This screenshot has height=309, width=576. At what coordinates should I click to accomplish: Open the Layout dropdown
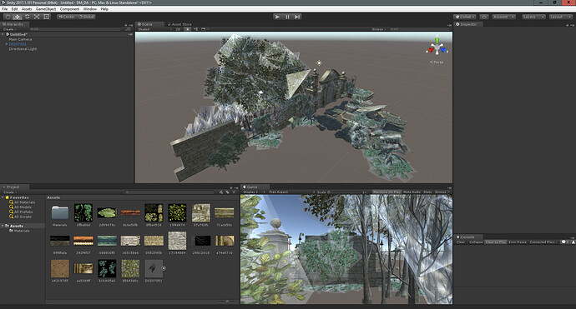coord(561,17)
